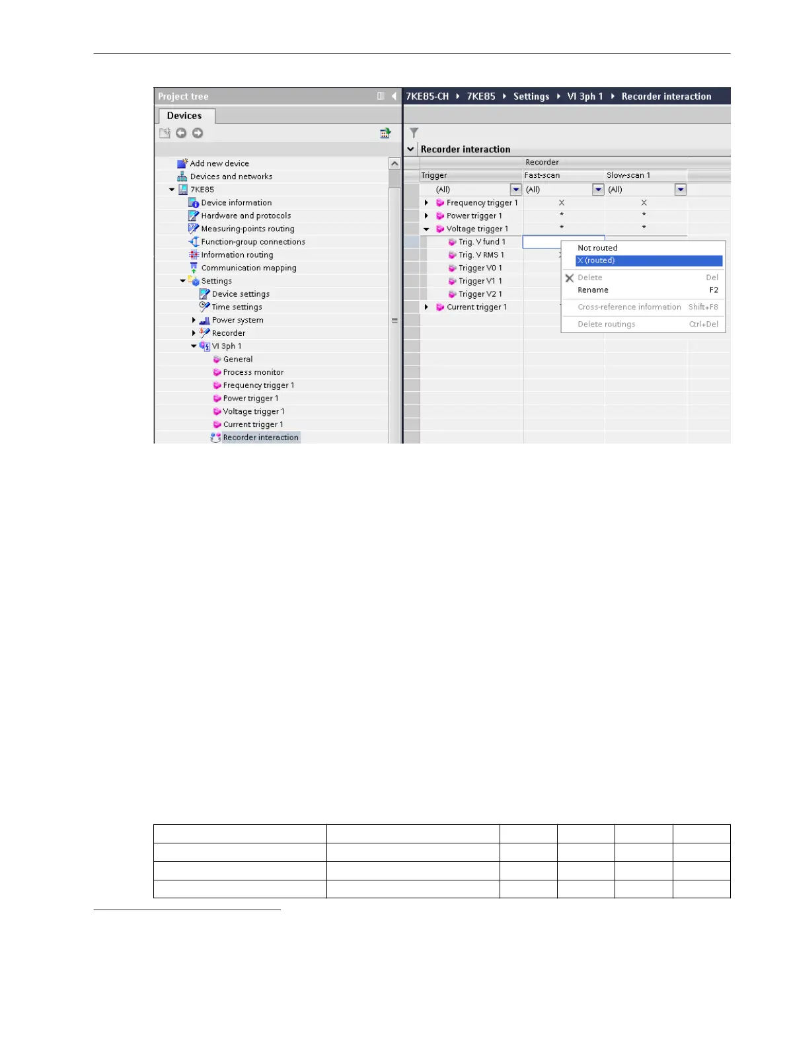Click the green grid icon in Project tree toolbar
Viewport: 787px width, 1049px height.
point(385,133)
